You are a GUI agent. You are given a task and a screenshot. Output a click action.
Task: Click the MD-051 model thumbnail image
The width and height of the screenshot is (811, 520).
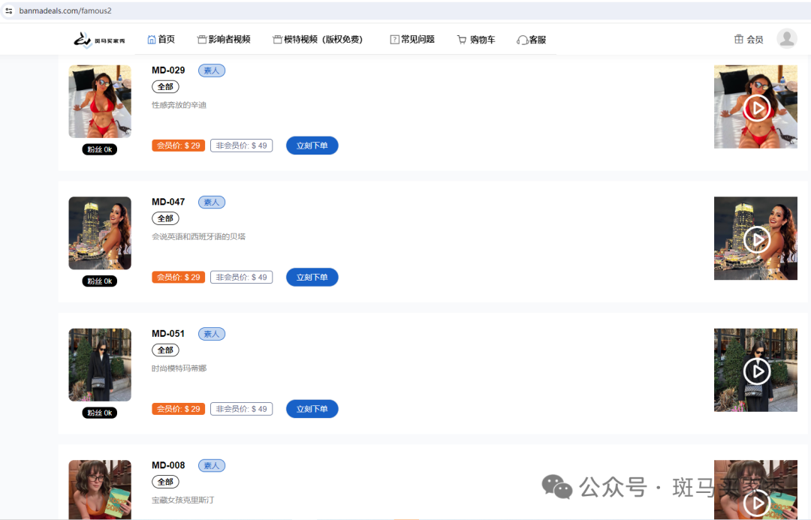point(99,365)
